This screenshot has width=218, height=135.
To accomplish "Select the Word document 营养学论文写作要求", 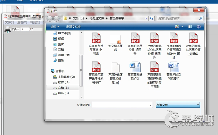I will [174, 71].
